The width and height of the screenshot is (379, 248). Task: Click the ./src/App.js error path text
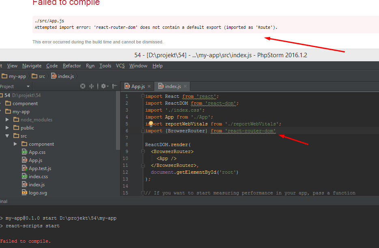tap(50, 21)
